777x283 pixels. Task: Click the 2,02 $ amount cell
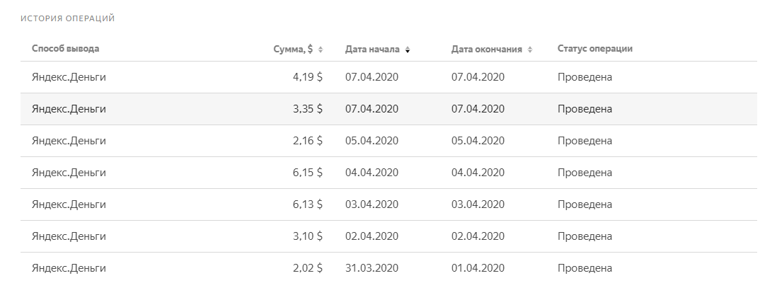click(307, 268)
